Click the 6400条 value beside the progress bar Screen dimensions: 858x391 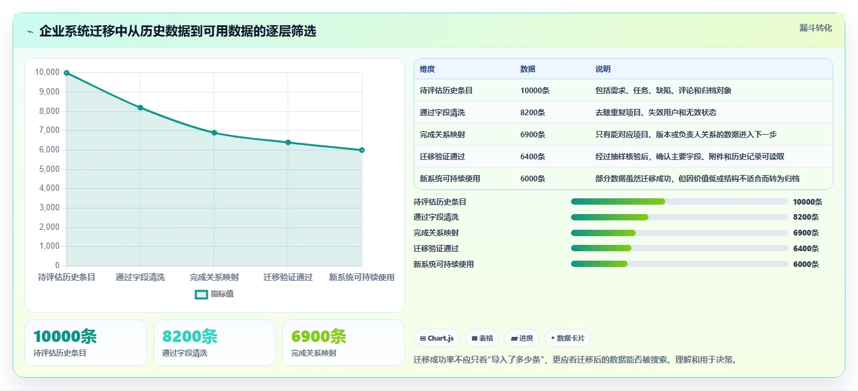click(806, 249)
